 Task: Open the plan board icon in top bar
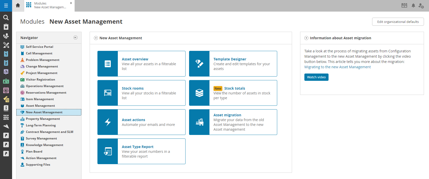(404, 6)
